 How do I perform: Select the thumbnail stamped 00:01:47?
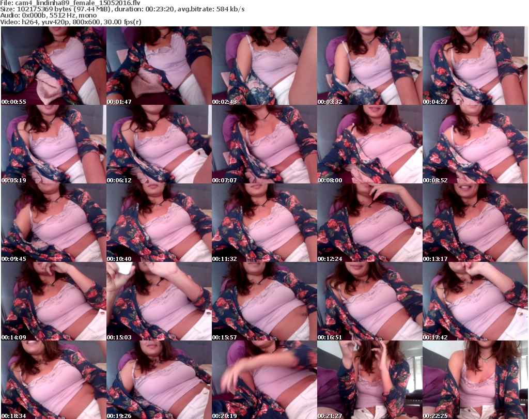coord(159,66)
